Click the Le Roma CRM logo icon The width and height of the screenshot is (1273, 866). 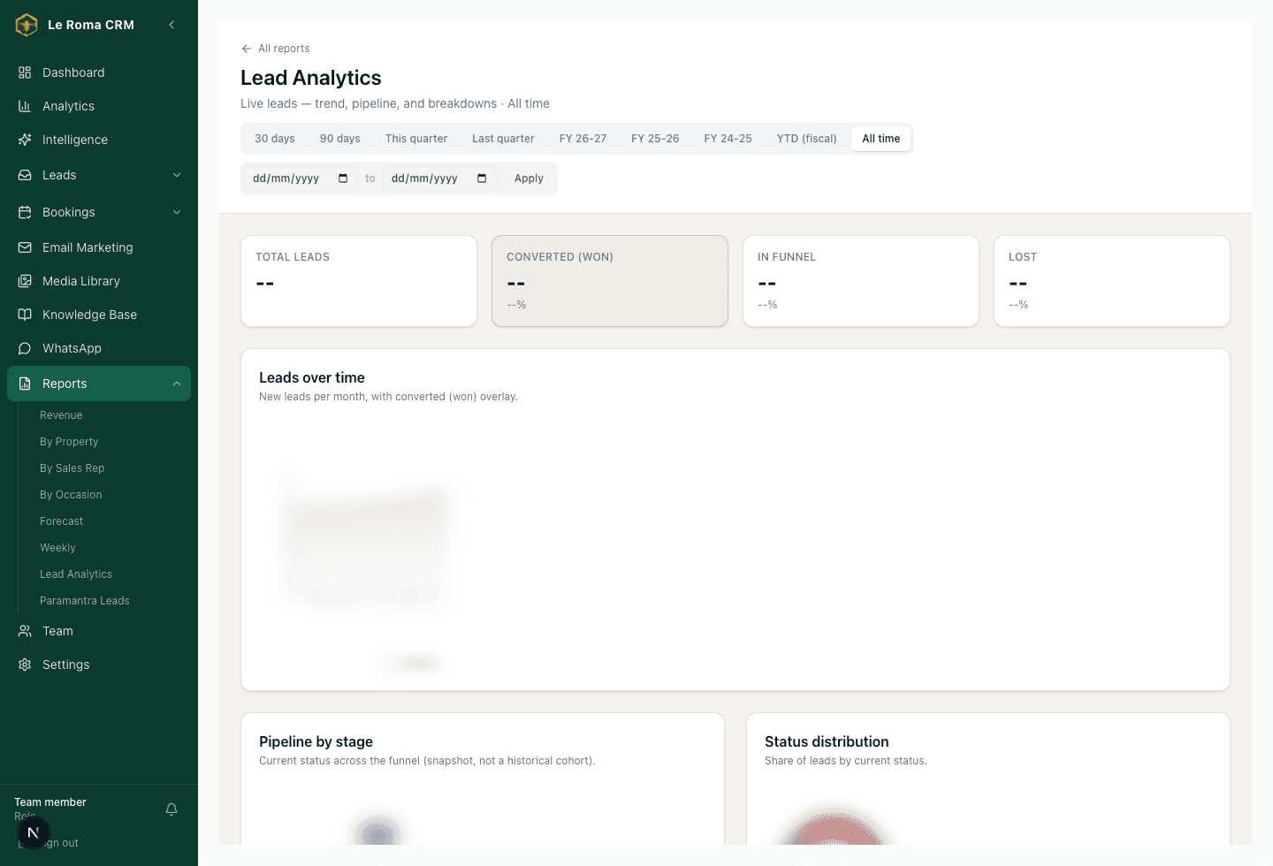(x=27, y=25)
